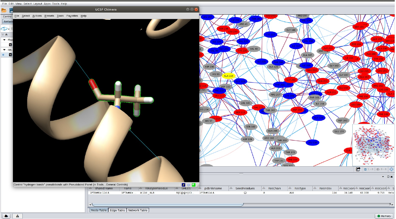The width and height of the screenshot is (396, 219).
Task: Click the selected nodes count indicator
Action: coord(369,169)
